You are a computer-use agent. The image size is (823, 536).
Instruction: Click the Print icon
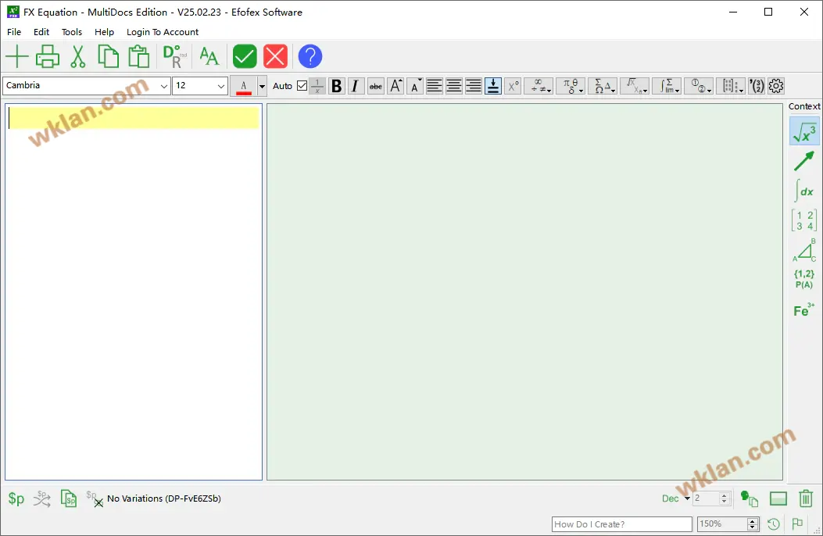tap(47, 56)
